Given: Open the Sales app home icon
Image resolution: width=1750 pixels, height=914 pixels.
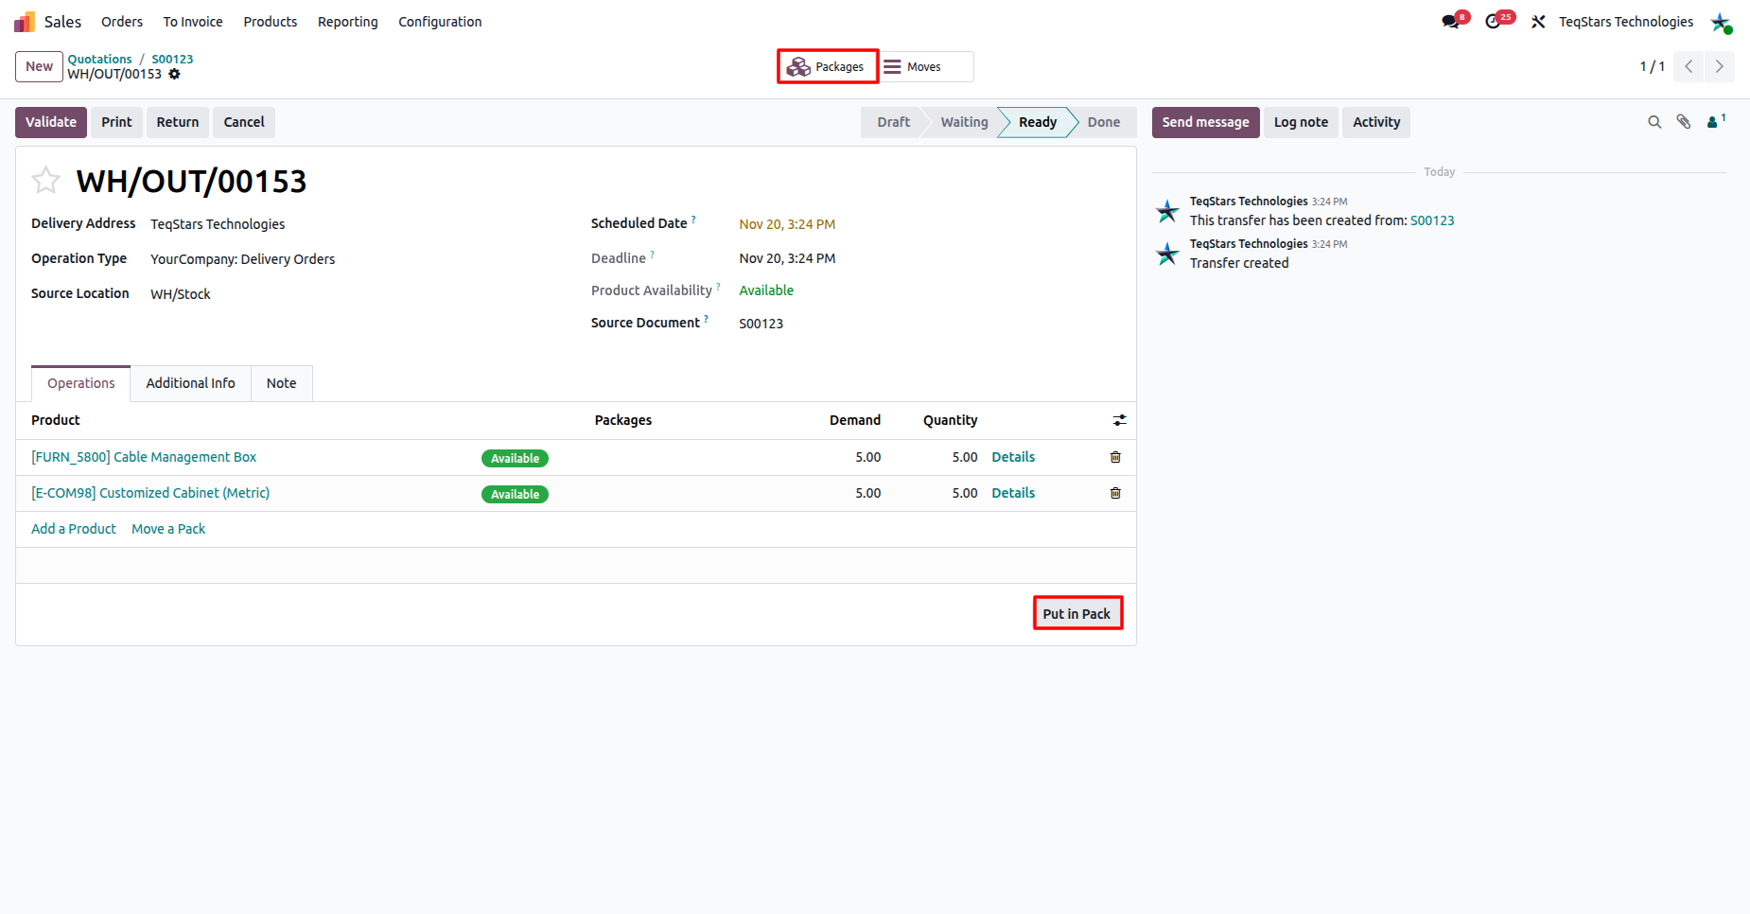Looking at the screenshot, I should (x=25, y=22).
